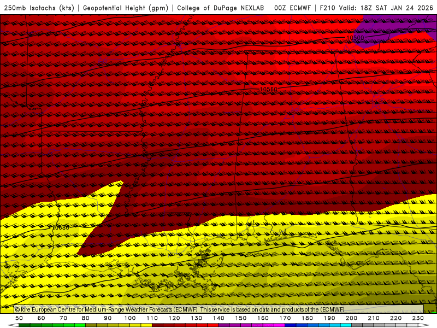
Task: Click the 210 value on the color scale
Action: pos(374,318)
